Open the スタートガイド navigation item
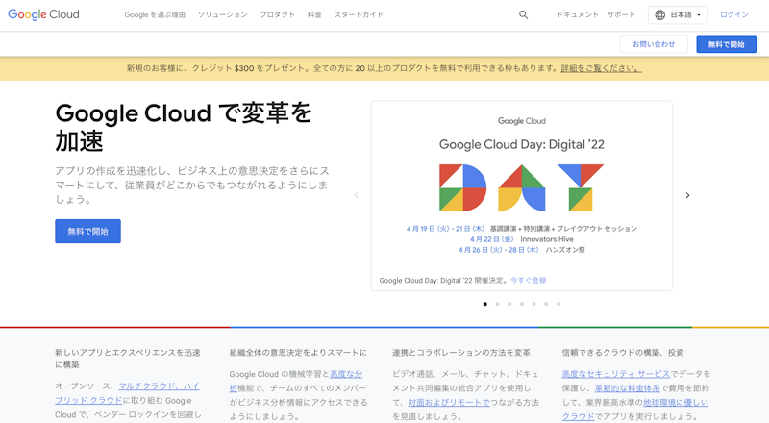The height and width of the screenshot is (423, 769). coord(359,15)
